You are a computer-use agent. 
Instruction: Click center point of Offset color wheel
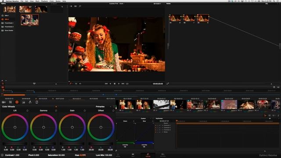[x=101, y=127]
